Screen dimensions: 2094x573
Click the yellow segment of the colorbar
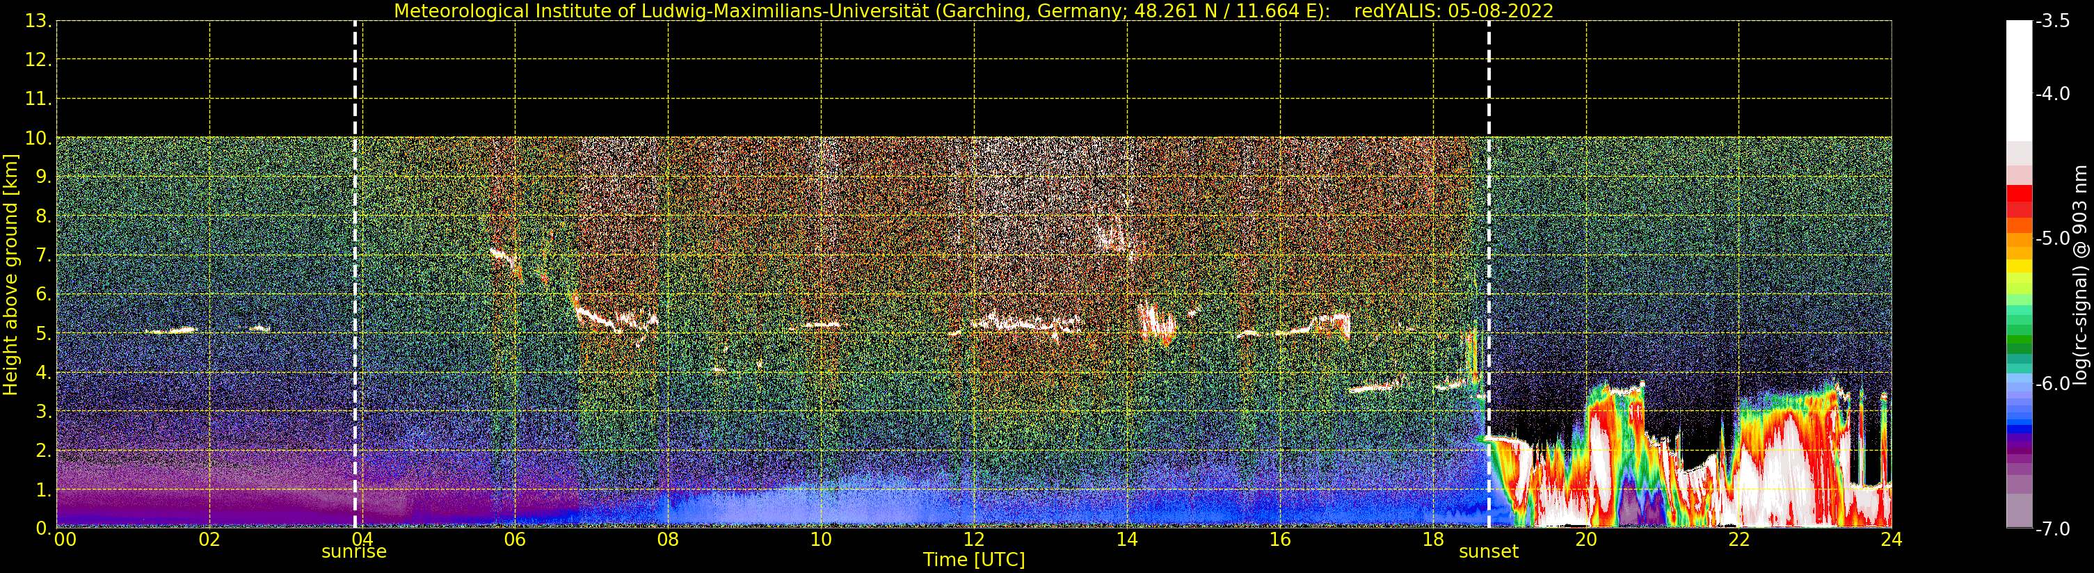click(x=2019, y=266)
